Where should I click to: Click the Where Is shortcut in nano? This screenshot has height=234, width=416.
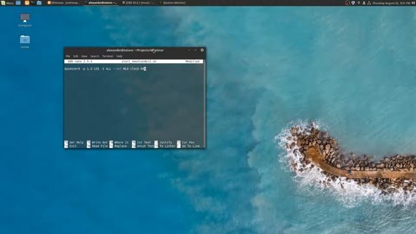[119, 142]
